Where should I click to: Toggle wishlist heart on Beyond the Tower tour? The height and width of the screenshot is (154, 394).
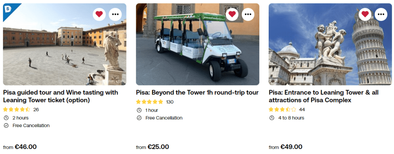[x=232, y=14]
